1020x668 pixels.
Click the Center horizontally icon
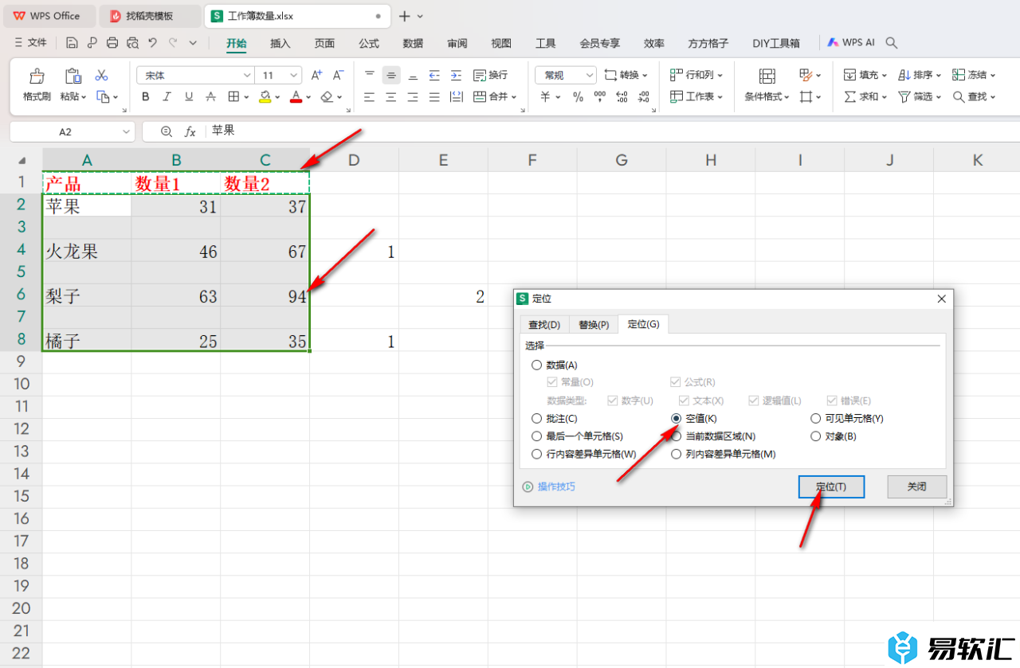coord(390,97)
